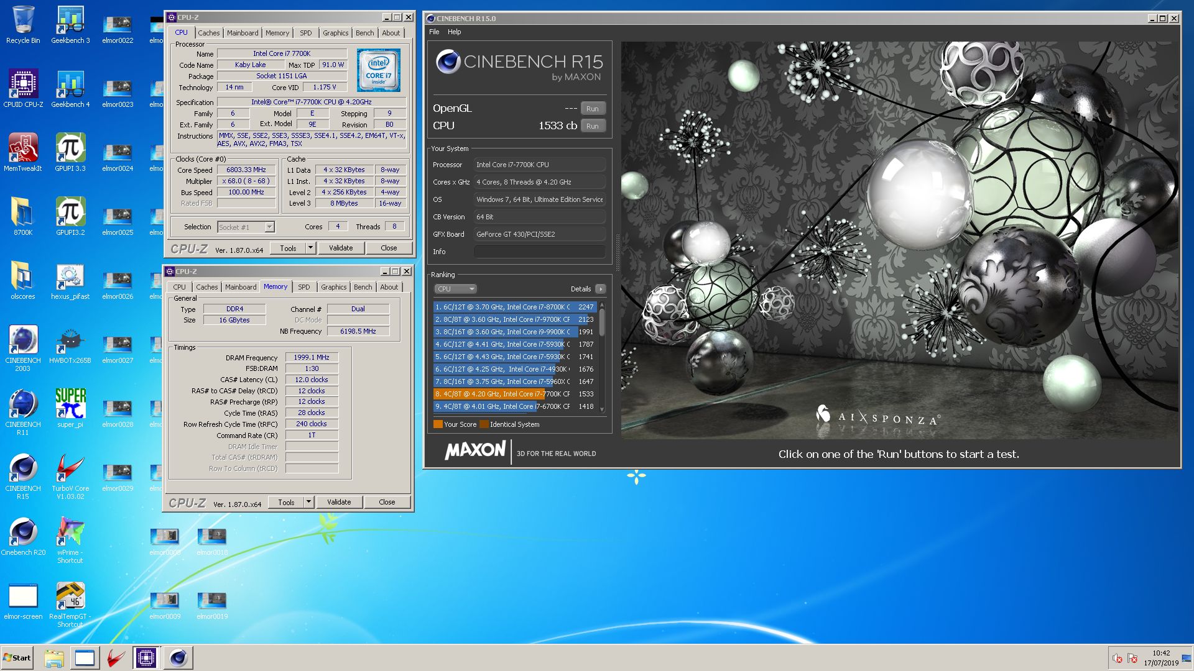Screen dimensions: 1194x671
Task: Launch super_pi desktop shortcut
Action: coord(70,409)
